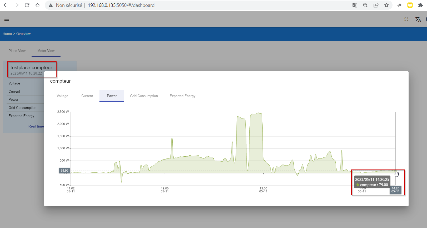The height and width of the screenshot is (228, 427).
Task: Switch to Place View tab
Action: [x=17, y=51]
